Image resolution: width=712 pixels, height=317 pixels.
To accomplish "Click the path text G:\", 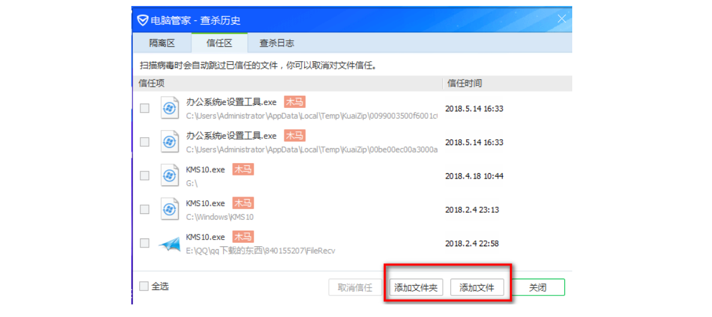I will (191, 183).
